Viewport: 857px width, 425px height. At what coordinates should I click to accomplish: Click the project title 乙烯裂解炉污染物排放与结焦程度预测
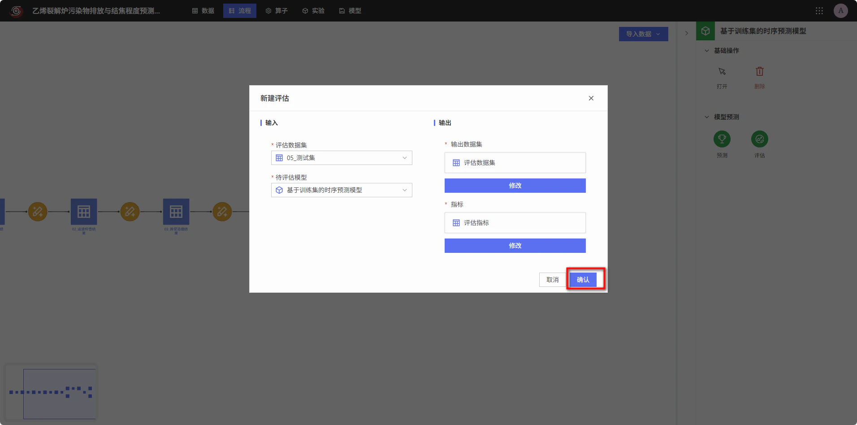tap(96, 11)
